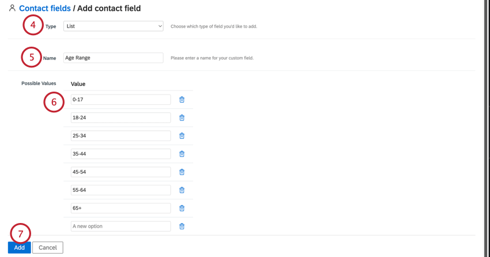Open the Type dropdown showing List

click(x=114, y=27)
